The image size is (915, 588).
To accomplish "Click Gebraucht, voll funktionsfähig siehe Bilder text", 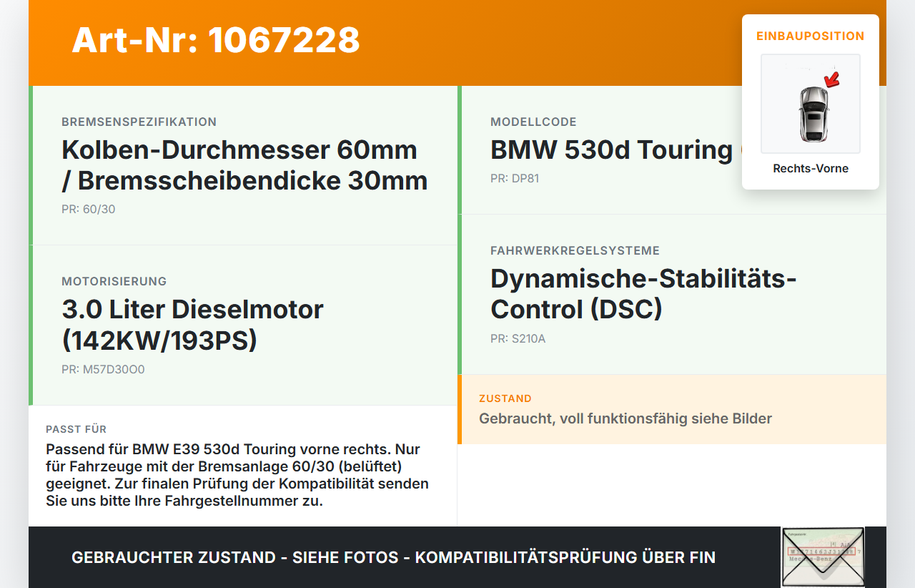I will click(625, 418).
